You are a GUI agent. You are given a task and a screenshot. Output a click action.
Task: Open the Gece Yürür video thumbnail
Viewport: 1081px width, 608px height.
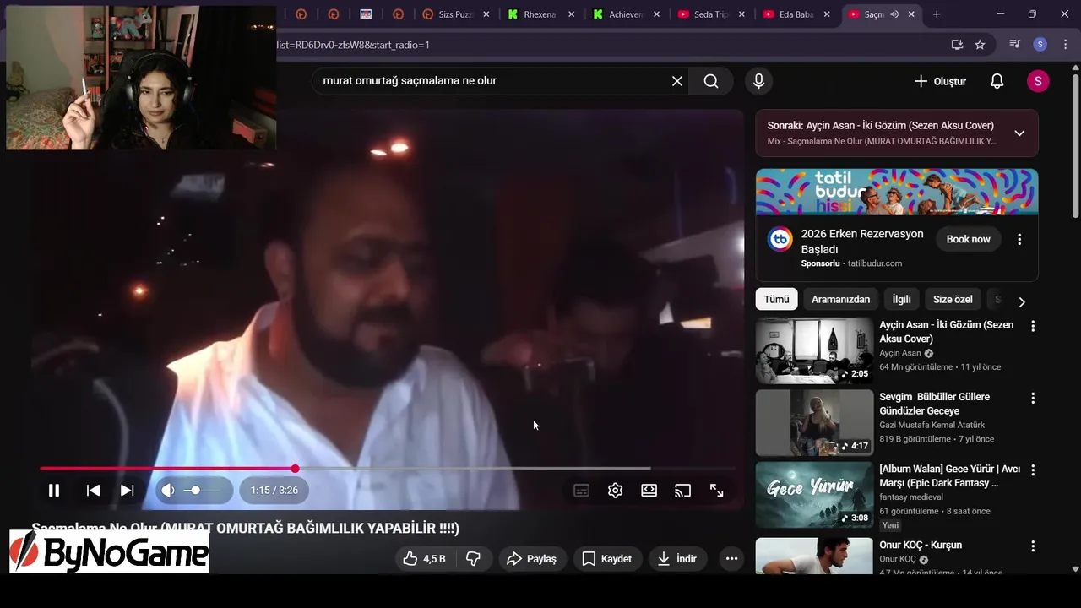(814, 494)
